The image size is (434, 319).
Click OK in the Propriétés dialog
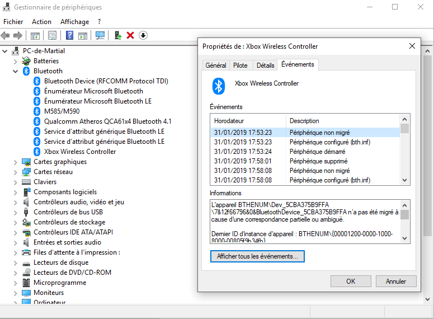click(x=351, y=282)
